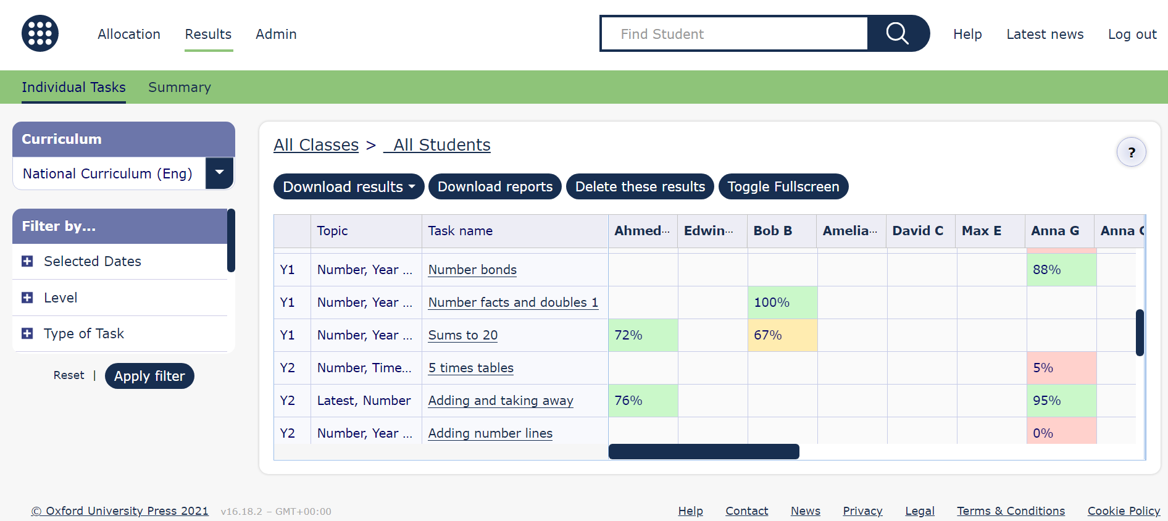Open the 5 times tables task
The height and width of the screenshot is (521, 1168).
[471, 368]
